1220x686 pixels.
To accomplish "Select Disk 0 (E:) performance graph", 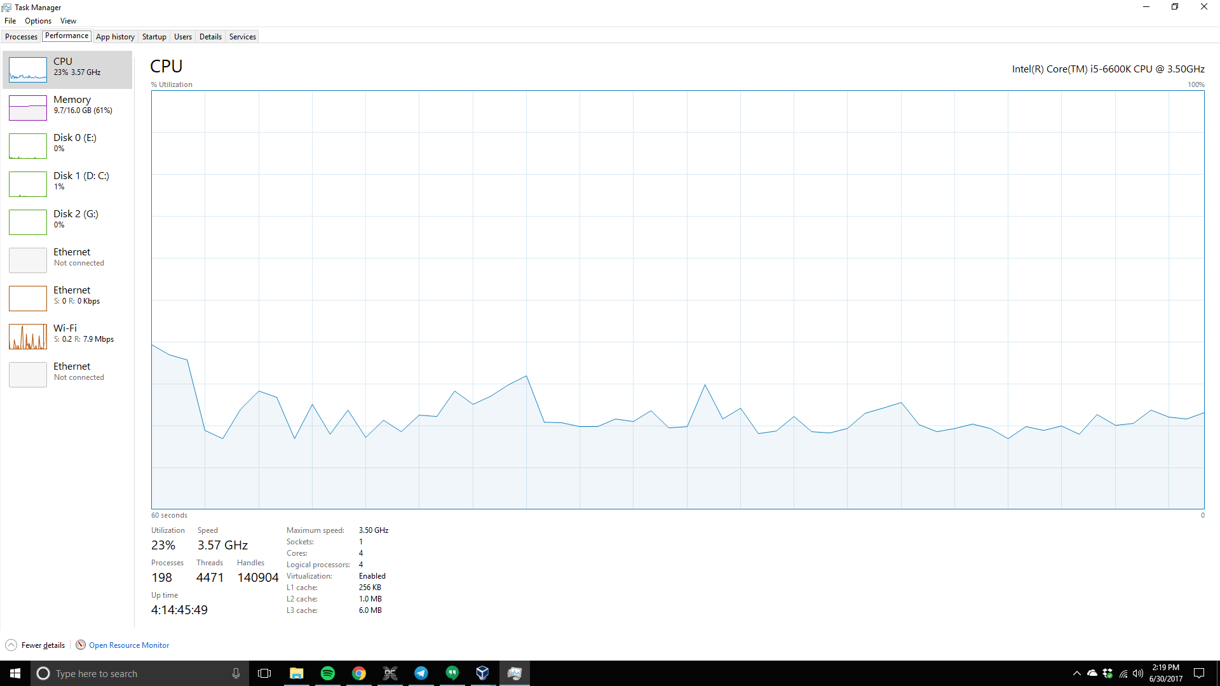I will pyautogui.click(x=28, y=145).
